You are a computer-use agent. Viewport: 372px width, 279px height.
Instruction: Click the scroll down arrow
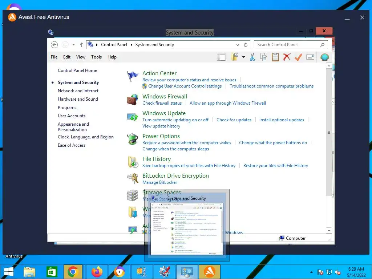click(x=329, y=230)
